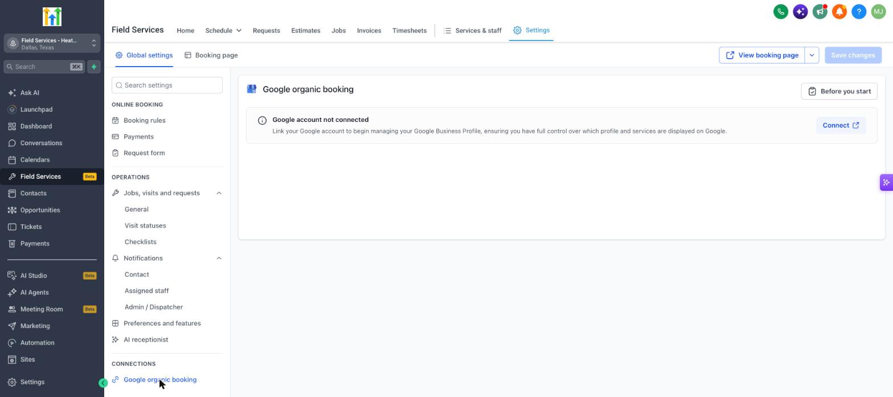This screenshot has width=893, height=397.
Task: Click the app logo with arrows
Action: 52,17
